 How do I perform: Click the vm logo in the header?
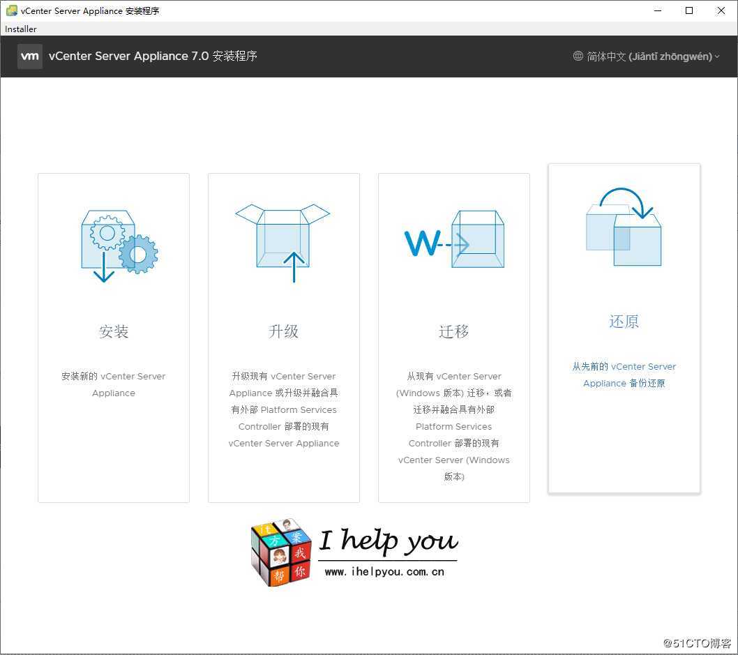(30, 57)
